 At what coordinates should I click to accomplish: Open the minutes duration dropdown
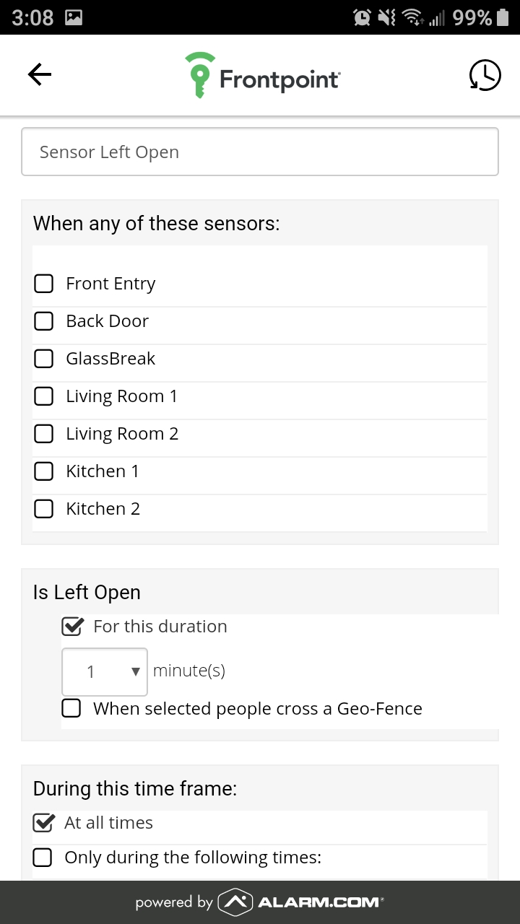pos(105,672)
